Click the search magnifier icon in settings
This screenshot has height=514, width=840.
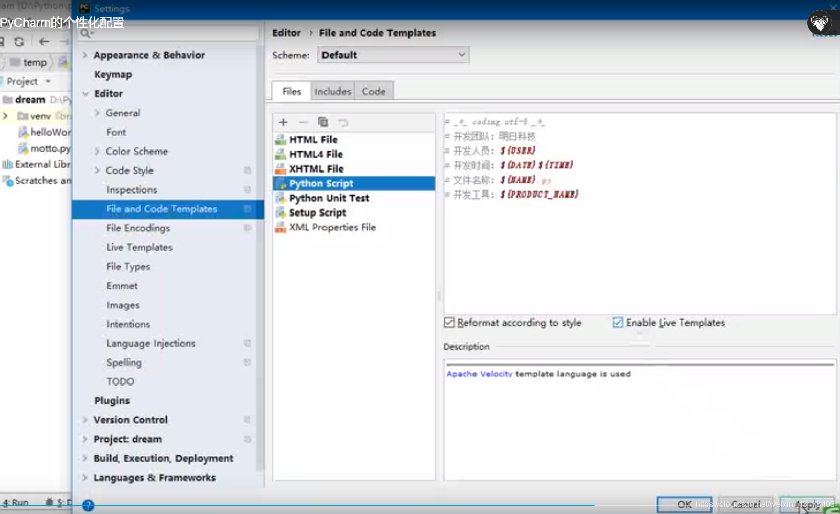pyautogui.click(x=85, y=34)
